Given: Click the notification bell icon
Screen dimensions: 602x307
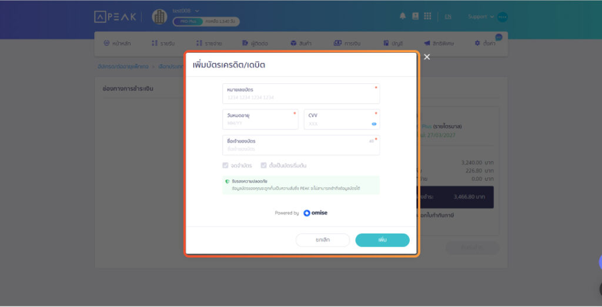Looking at the screenshot, I should pos(403,16).
